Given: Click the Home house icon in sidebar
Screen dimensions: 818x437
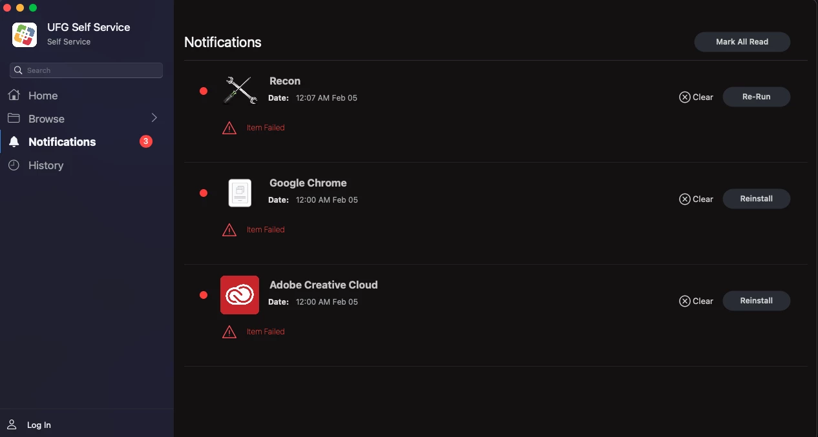Looking at the screenshot, I should coord(14,96).
